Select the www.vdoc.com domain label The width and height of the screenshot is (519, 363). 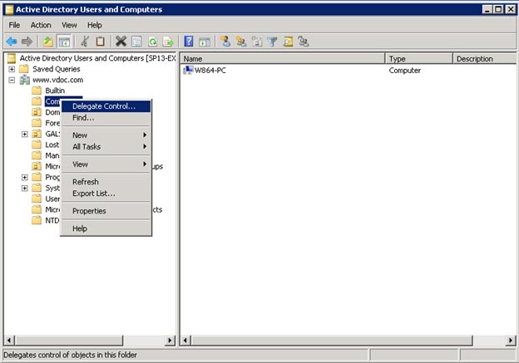(57, 80)
